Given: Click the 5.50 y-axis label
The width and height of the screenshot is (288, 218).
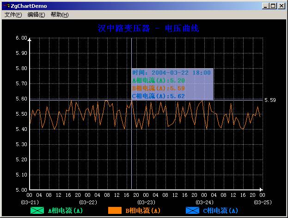Looking at the screenshot, I should click(x=21, y=114).
